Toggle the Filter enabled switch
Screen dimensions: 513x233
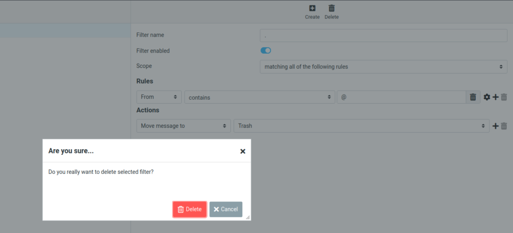pos(266,51)
